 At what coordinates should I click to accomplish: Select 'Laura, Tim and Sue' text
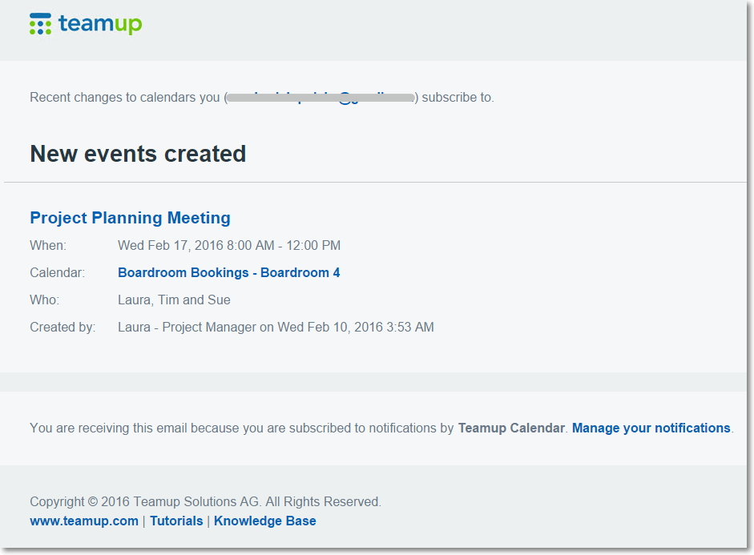click(x=174, y=300)
